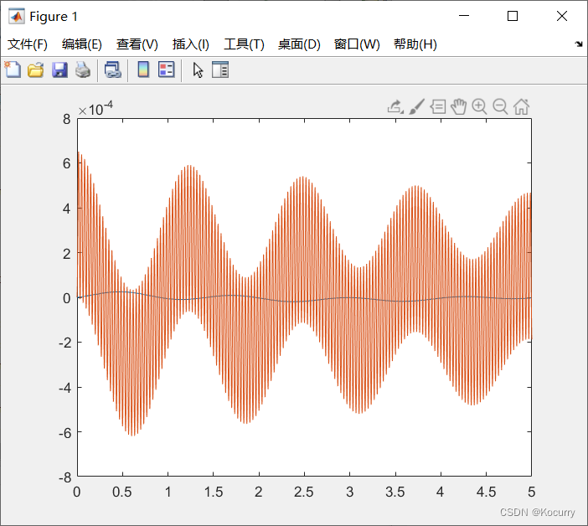Click the ×10^-4 exponent label
This screenshot has height=526, width=588.
pos(95,109)
